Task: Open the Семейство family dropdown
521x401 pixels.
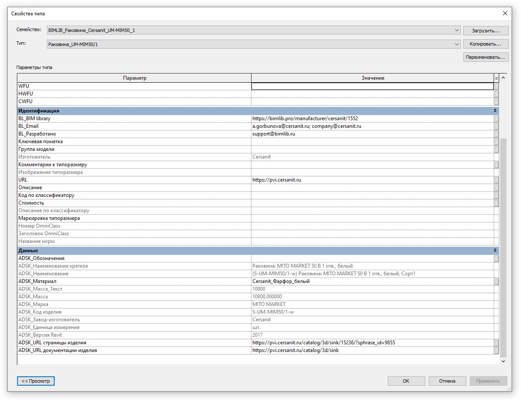Action: point(253,31)
